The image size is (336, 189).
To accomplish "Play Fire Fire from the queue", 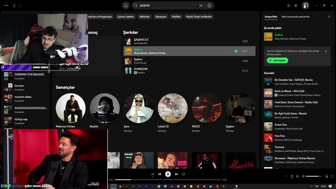I will (298, 138).
